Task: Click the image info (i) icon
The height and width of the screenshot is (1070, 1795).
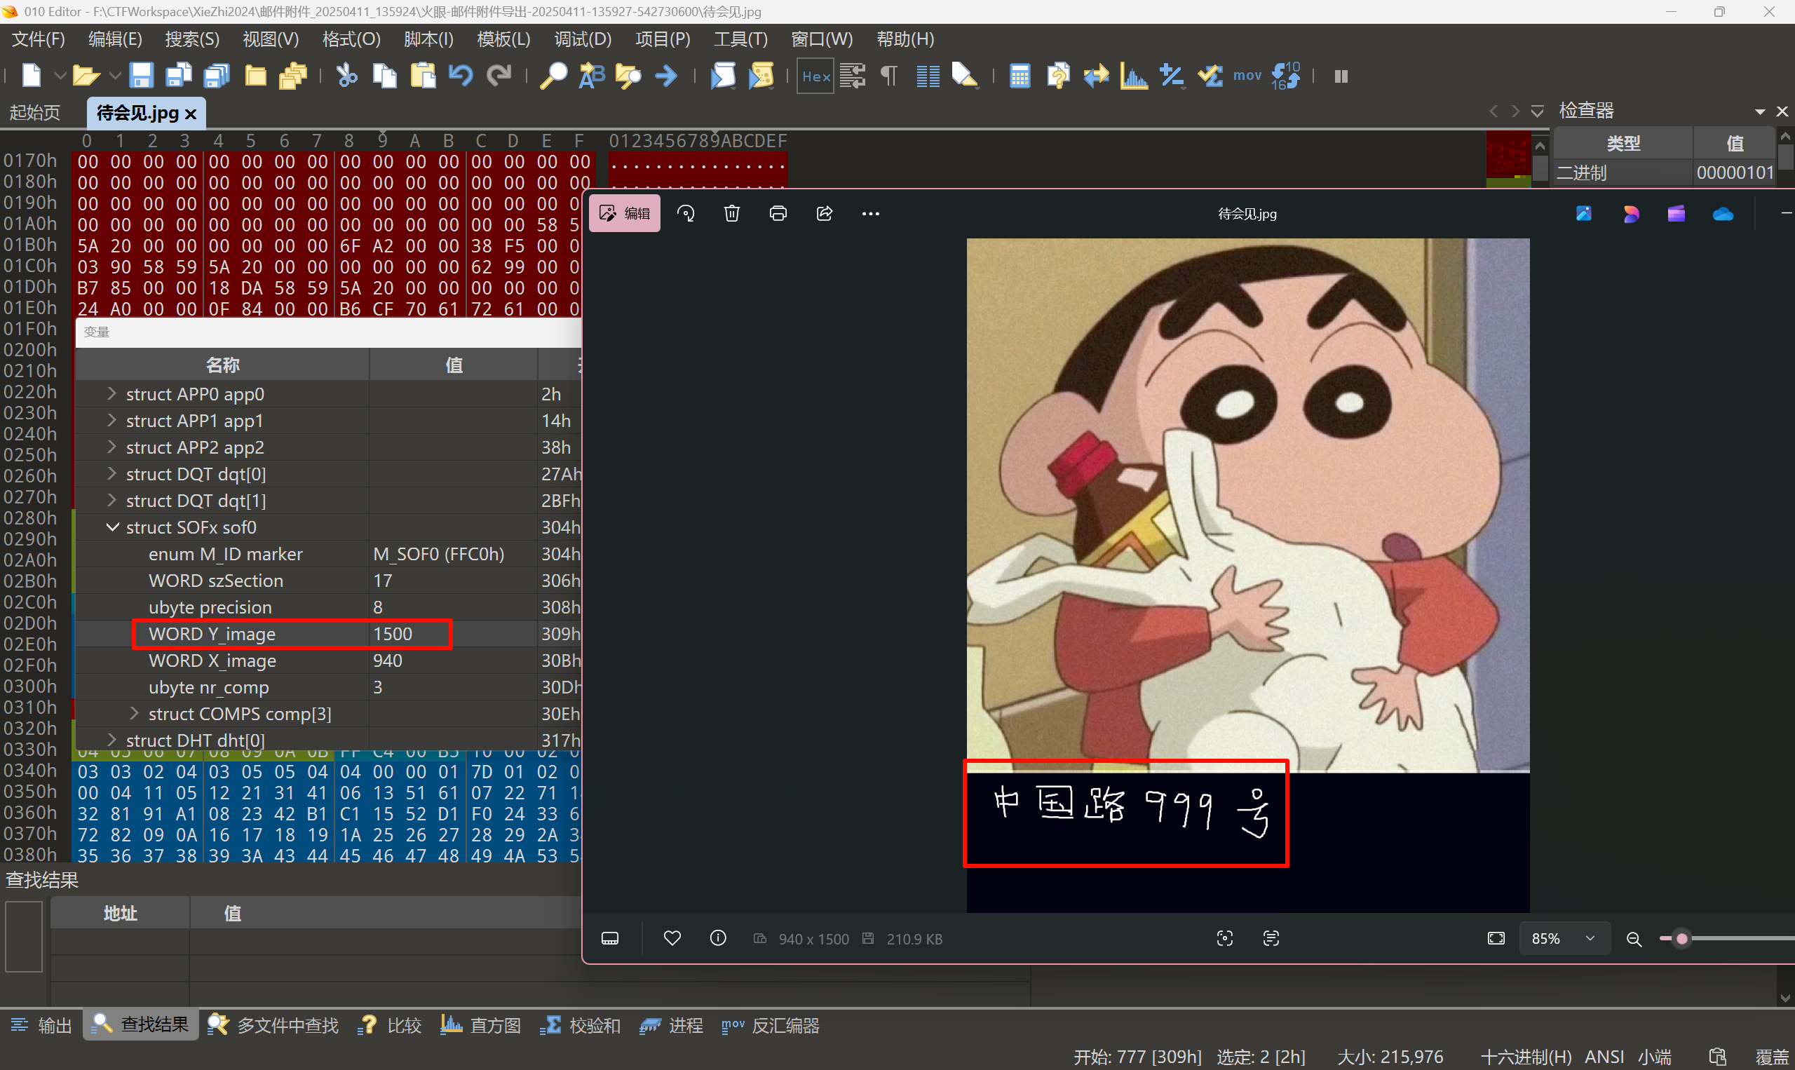Action: (718, 938)
